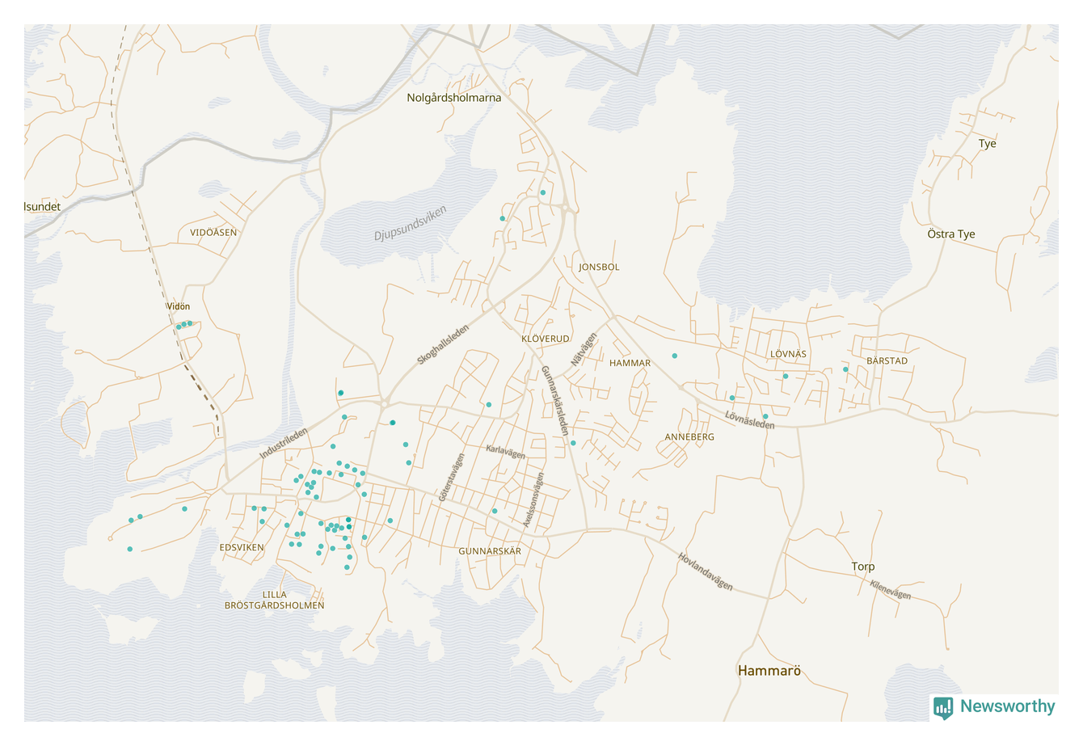
Task: Select the Torp place label
Action: coord(862,567)
